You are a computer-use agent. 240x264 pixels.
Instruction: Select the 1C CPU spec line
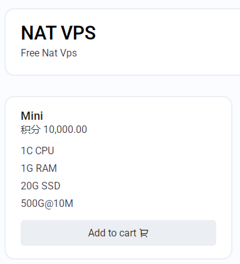click(38, 150)
